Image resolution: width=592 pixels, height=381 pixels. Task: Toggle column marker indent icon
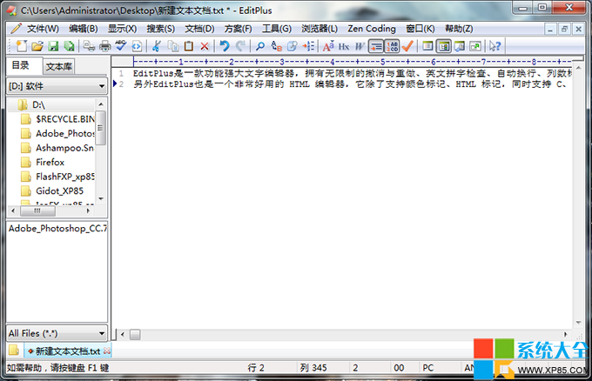click(308, 46)
